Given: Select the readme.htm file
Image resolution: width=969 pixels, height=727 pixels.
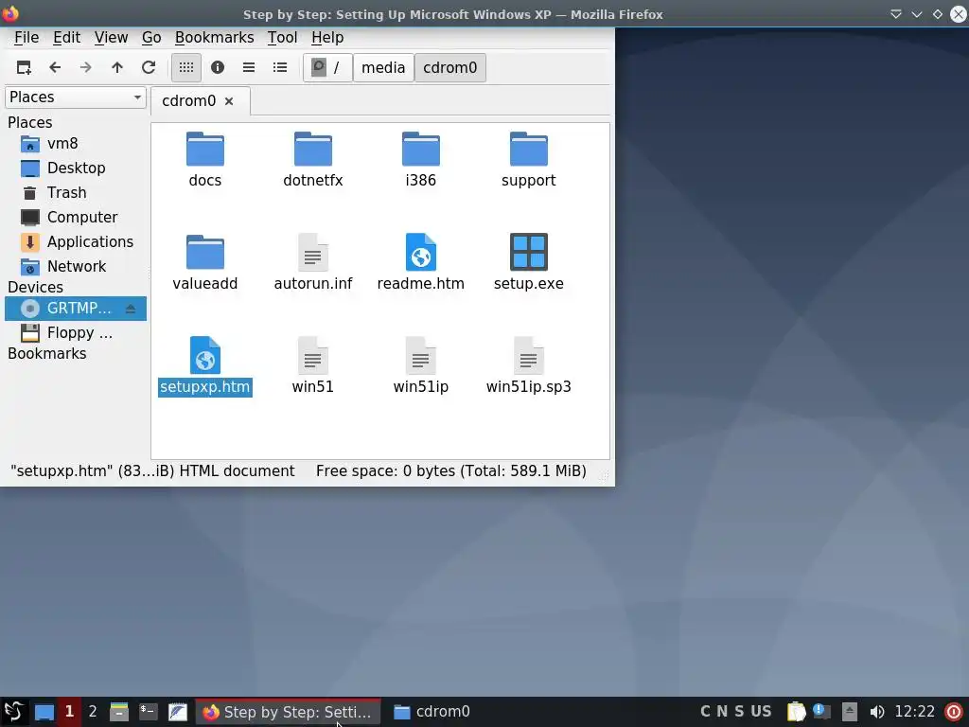Looking at the screenshot, I should 421,263.
